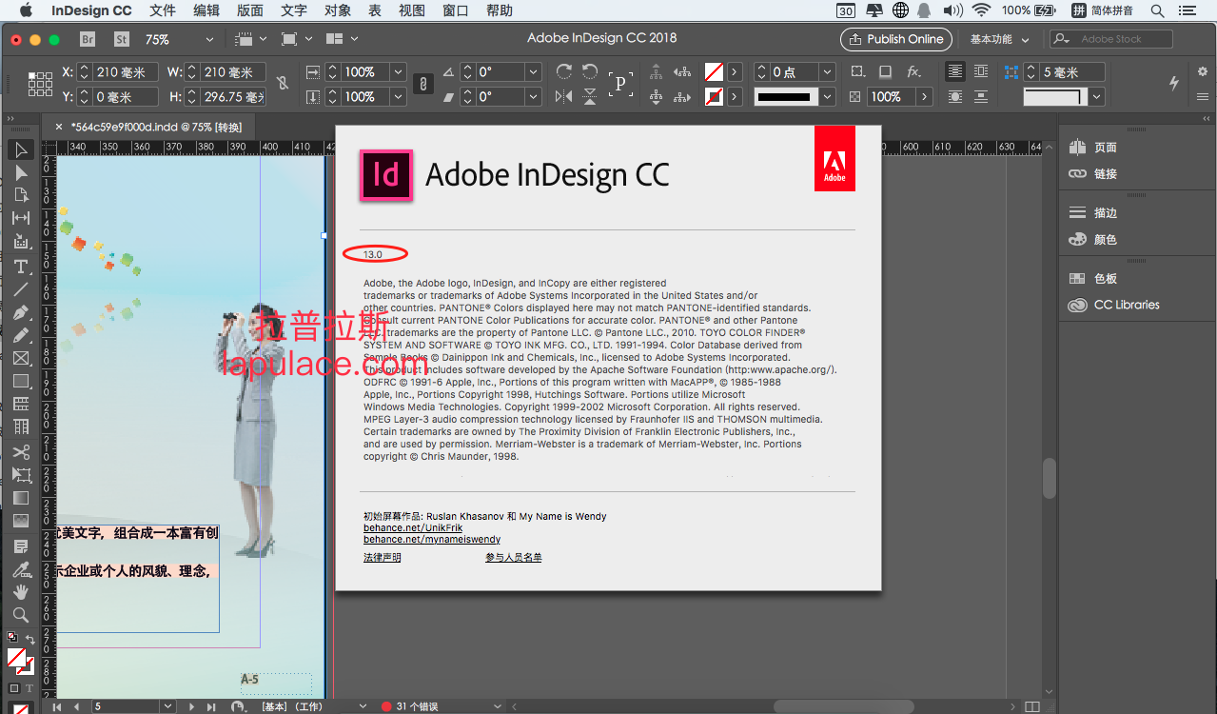Image resolution: width=1217 pixels, height=714 pixels.
Task: Select the Direct Selection tool
Action: 21,172
